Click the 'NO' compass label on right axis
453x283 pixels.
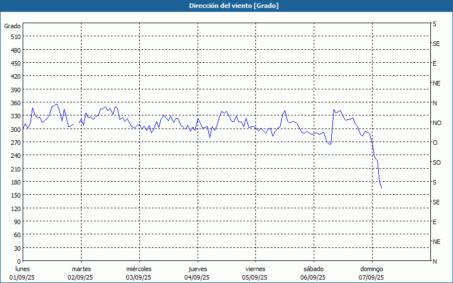(437, 123)
